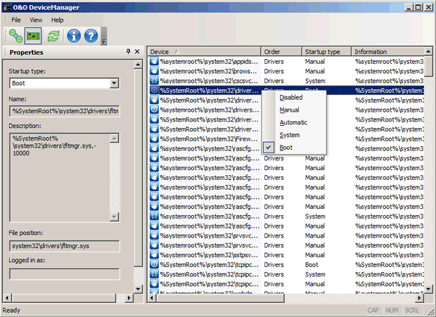Click the icon of the sstpsv row
Screen dimensions: 436x317
(x=154, y=254)
